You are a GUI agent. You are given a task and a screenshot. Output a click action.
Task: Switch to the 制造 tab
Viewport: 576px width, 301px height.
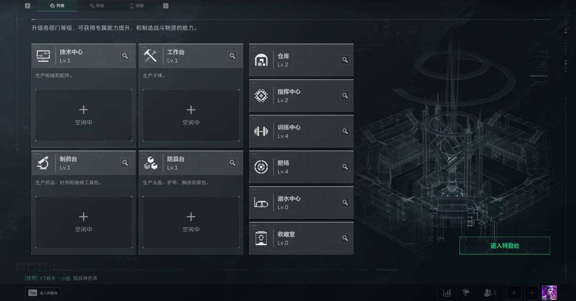click(x=97, y=5)
